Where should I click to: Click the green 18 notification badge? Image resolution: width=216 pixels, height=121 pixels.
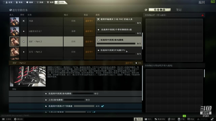pyautogui.click(x=184, y=116)
